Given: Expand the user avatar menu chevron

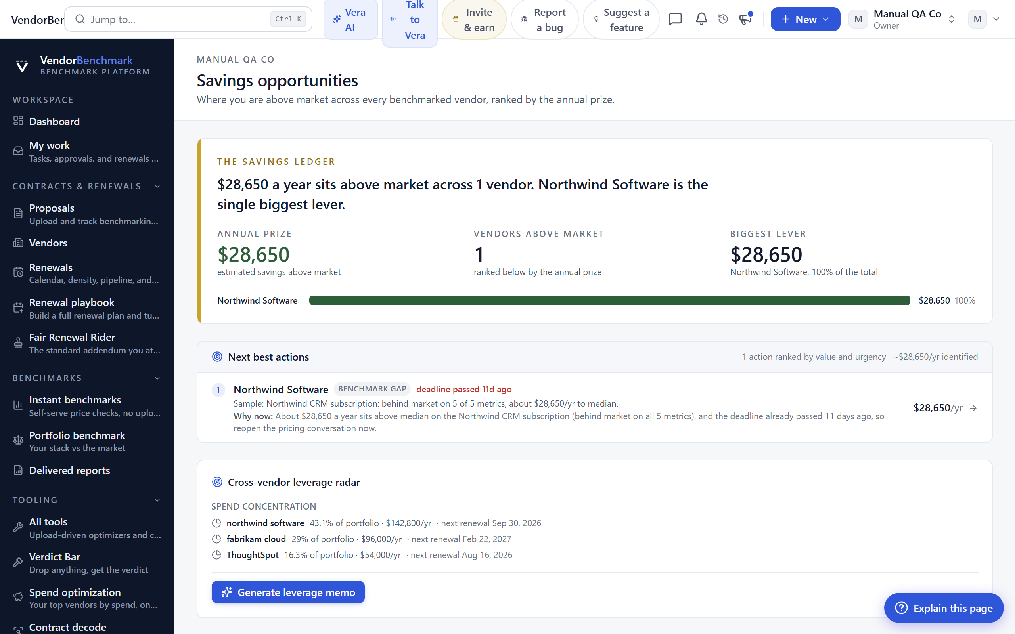Looking at the screenshot, I should (996, 19).
